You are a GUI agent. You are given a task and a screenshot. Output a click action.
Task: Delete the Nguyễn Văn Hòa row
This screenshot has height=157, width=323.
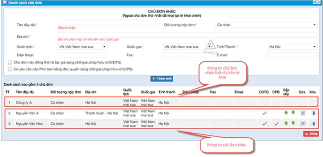[x=313, y=124]
